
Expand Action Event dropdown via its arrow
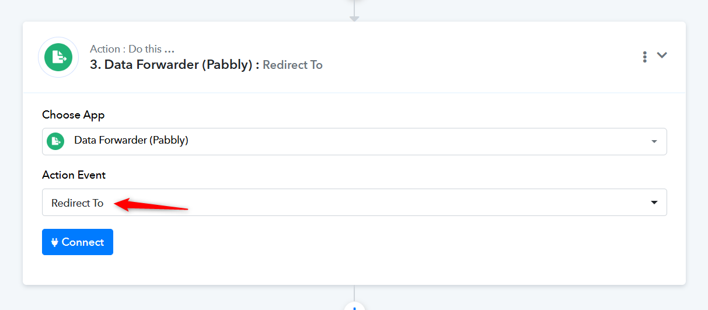tap(654, 203)
